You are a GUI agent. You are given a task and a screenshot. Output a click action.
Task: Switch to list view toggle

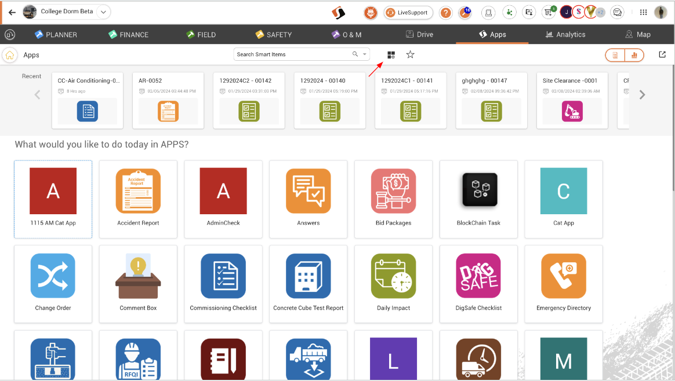pos(615,55)
